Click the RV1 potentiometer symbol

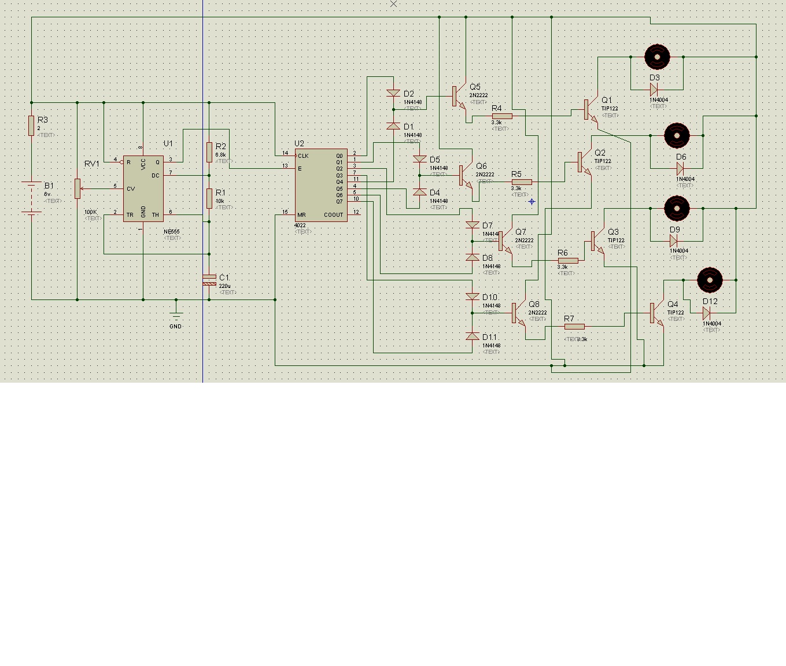[78, 188]
